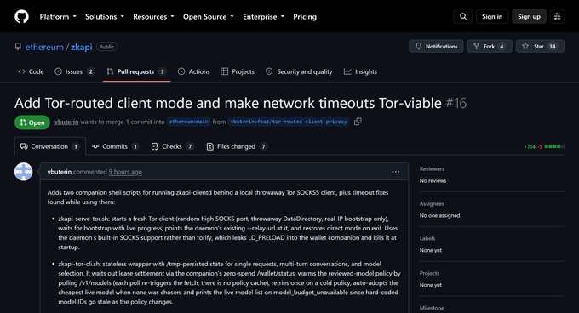Click the Reviewers sidebar heading
This screenshot has height=313, width=579.
click(432, 169)
